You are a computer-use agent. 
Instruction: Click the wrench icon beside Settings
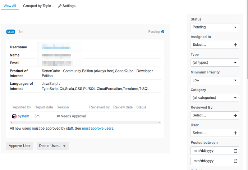tap(59, 6)
